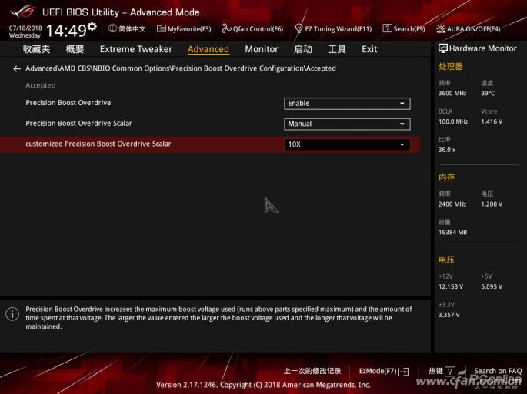
Task: Click the 39°C temperature value
Action: [488, 93]
